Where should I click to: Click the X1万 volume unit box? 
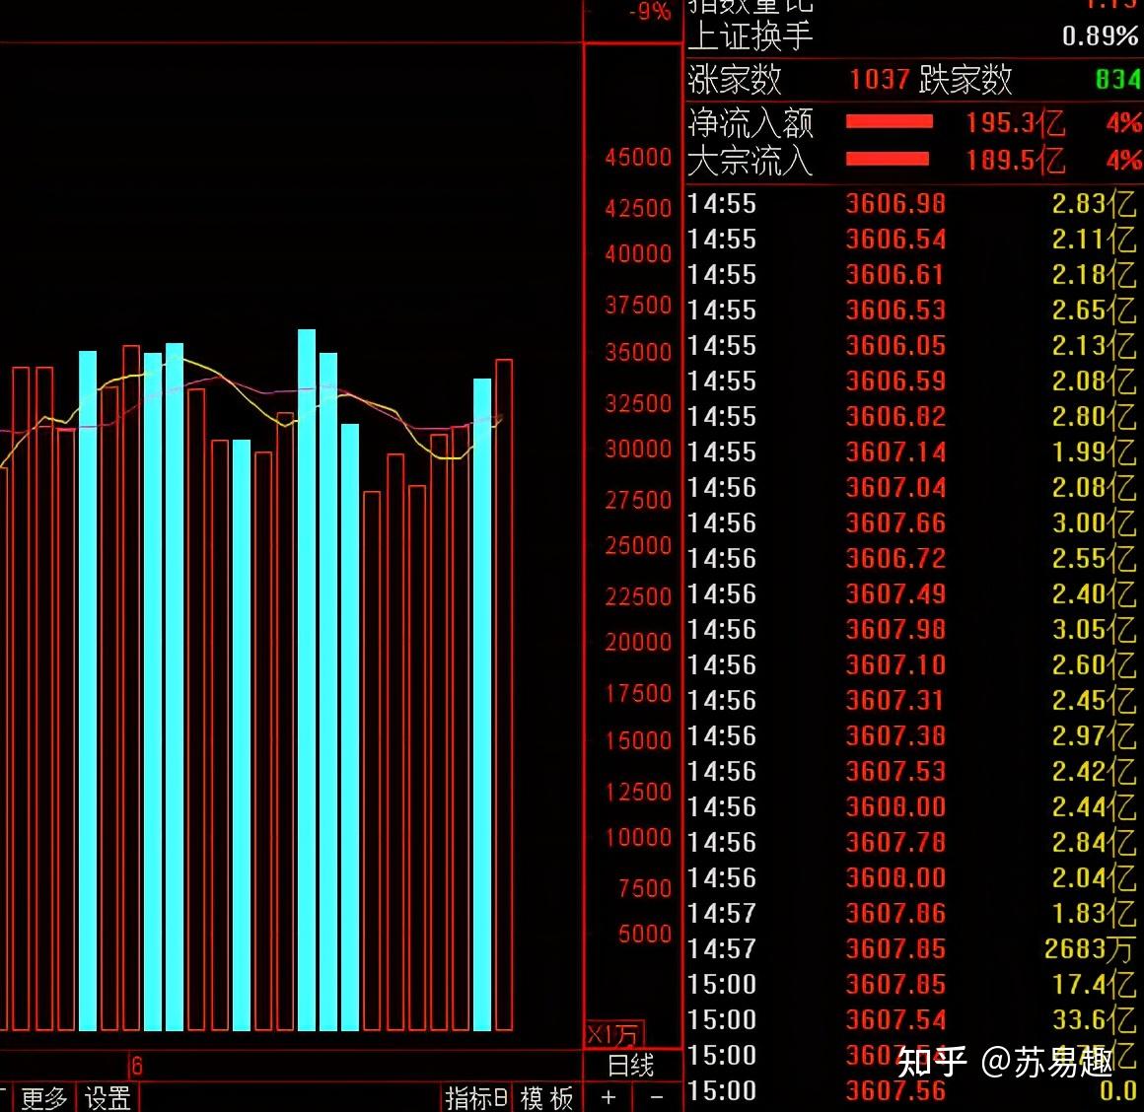[x=613, y=1033]
